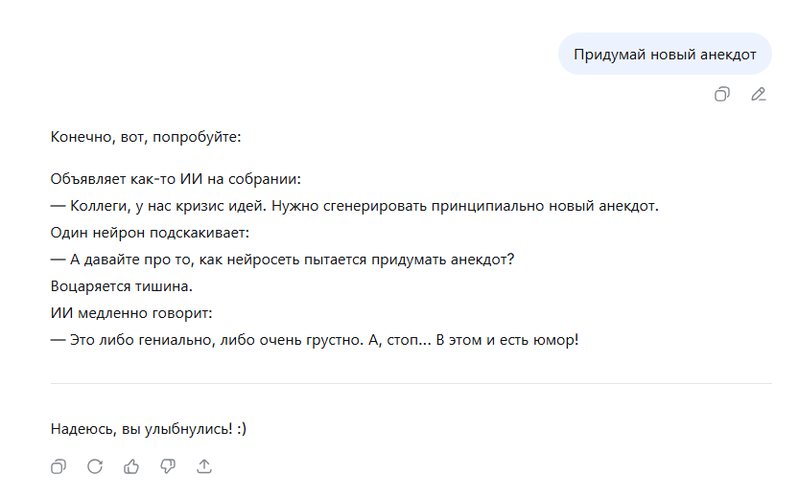Click the line starting "— А давайте про то"

point(282,260)
